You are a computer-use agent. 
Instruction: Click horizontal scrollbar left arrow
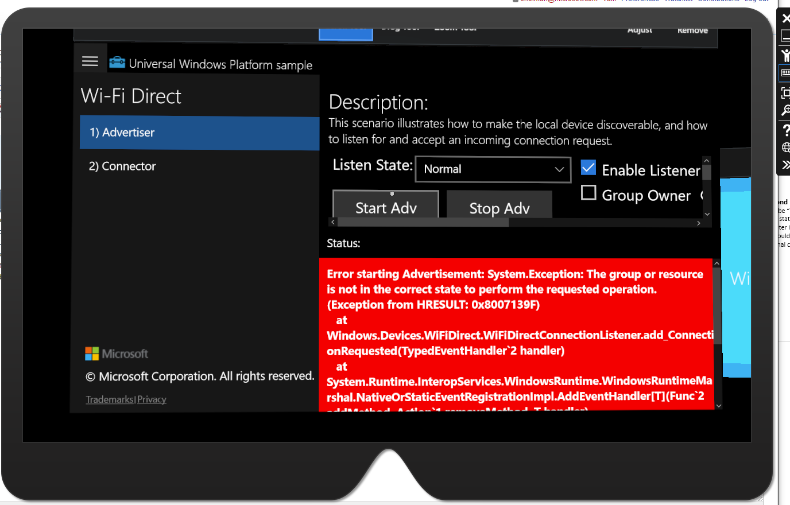click(333, 222)
